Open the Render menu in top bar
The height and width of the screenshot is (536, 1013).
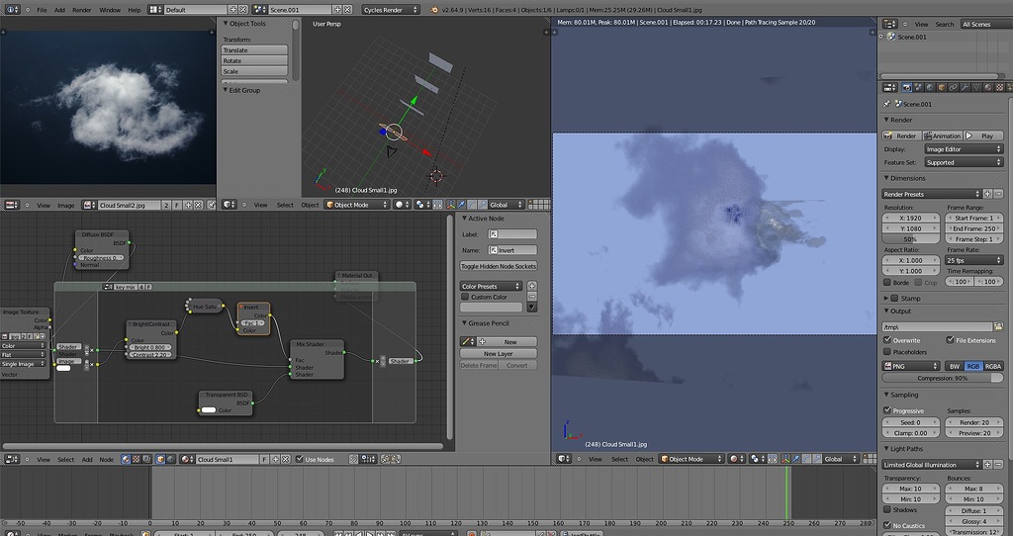pos(81,10)
